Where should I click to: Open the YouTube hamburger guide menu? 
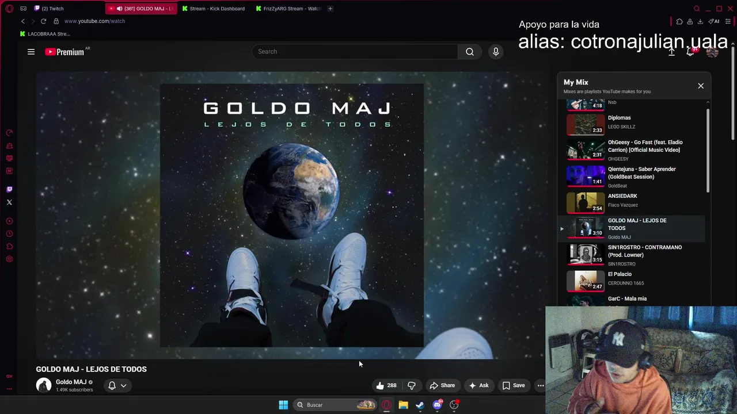click(31, 52)
